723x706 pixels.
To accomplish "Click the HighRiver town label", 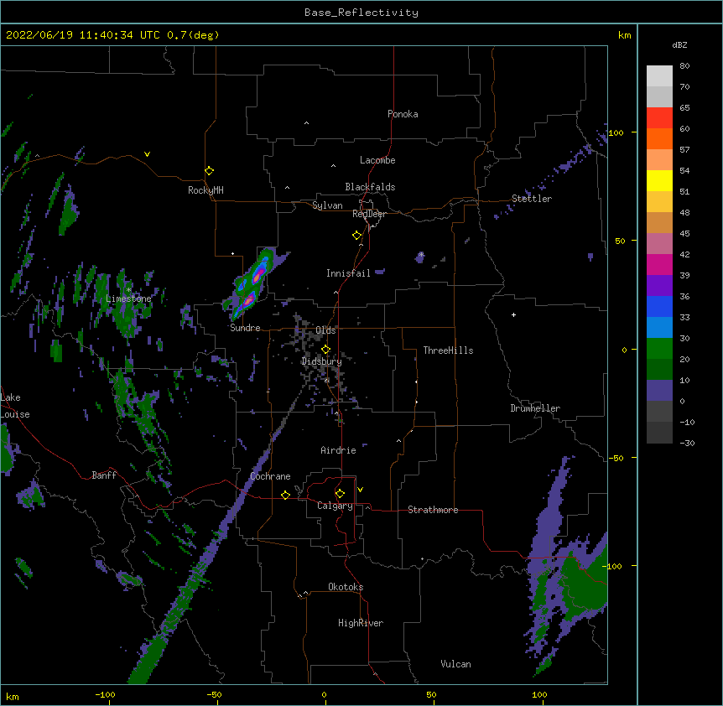I will coord(361,623).
